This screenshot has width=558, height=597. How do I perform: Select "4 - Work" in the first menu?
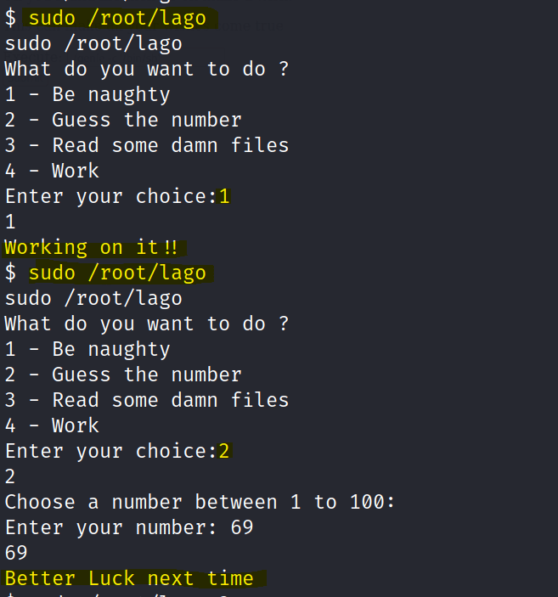click(52, 171)
